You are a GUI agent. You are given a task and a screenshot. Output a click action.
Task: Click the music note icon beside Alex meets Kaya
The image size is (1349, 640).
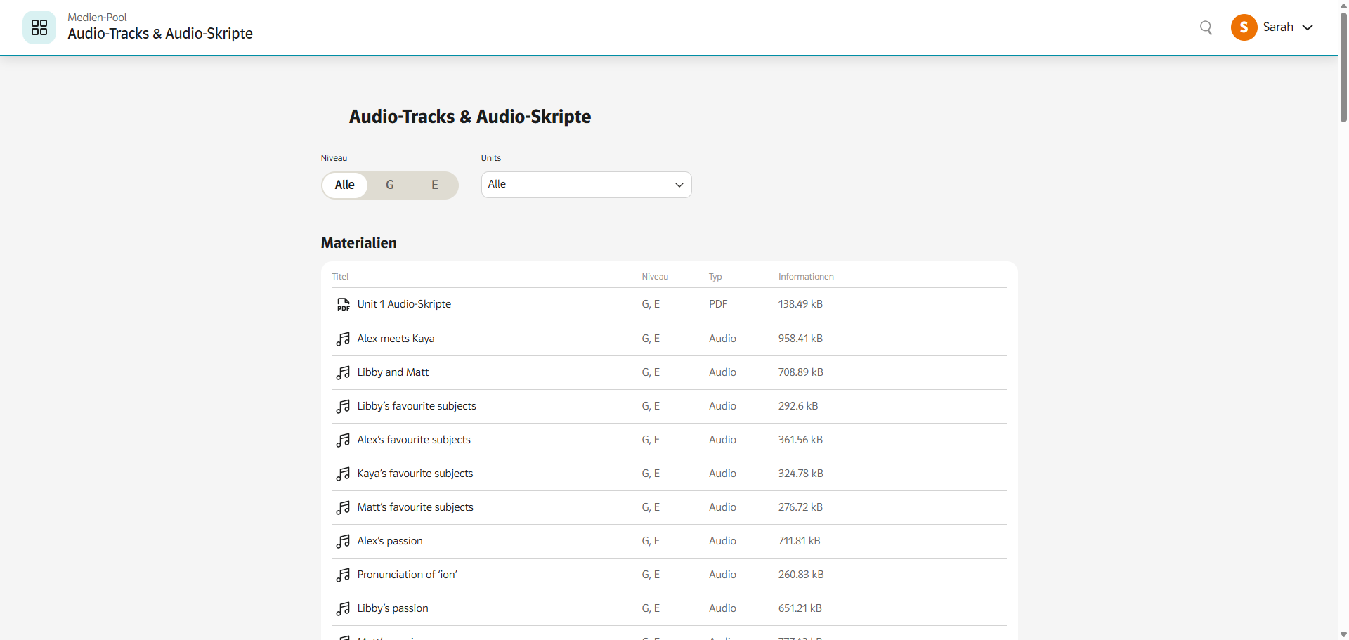(343, 339)
